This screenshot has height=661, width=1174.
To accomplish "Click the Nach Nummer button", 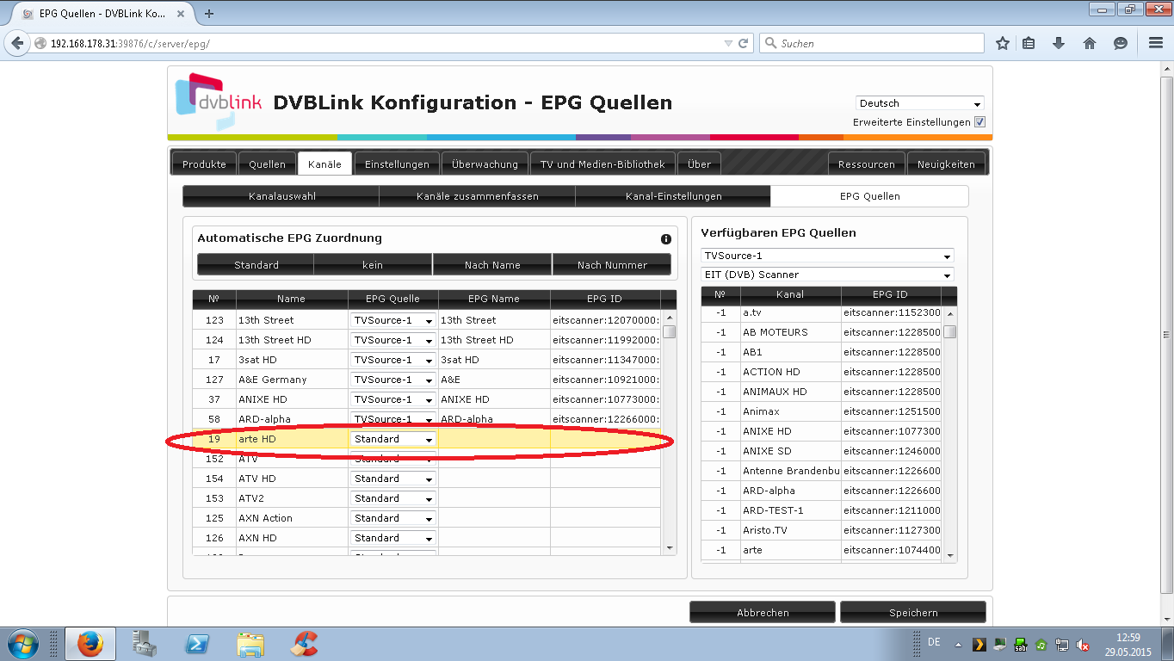I will coord(612,265).
